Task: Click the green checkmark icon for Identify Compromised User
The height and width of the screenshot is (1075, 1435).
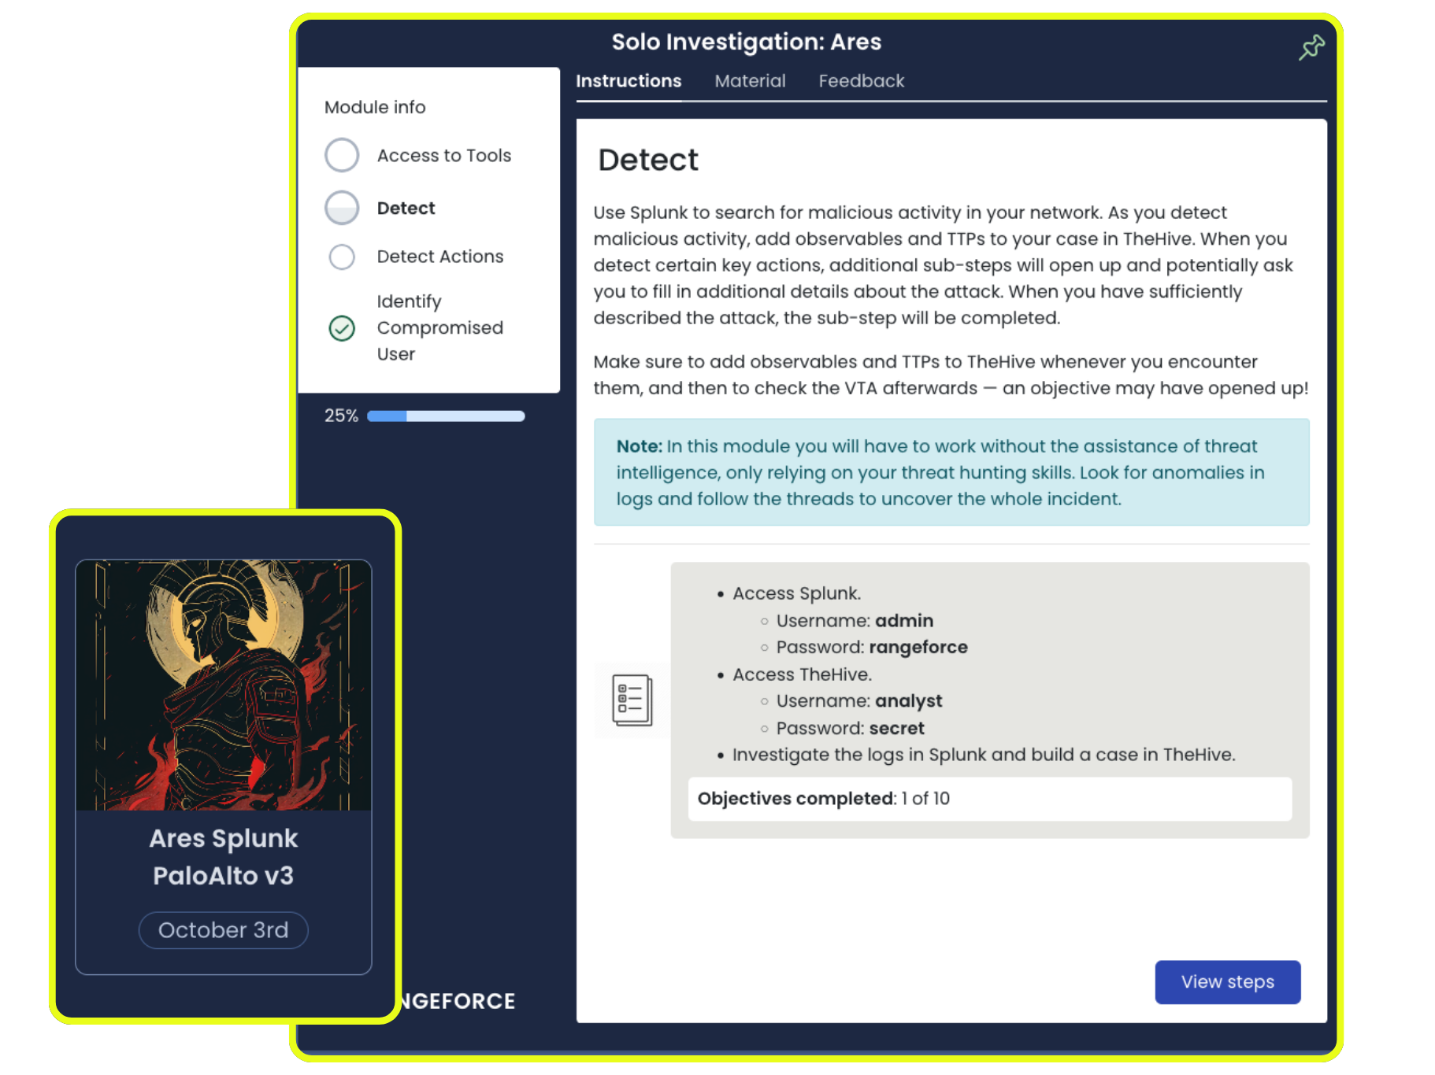Action: coord(341,328)
